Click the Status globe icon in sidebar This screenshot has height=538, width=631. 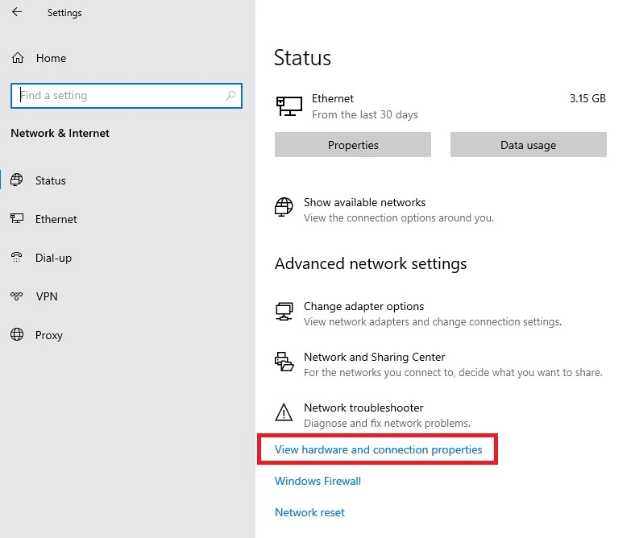point(16,180)
